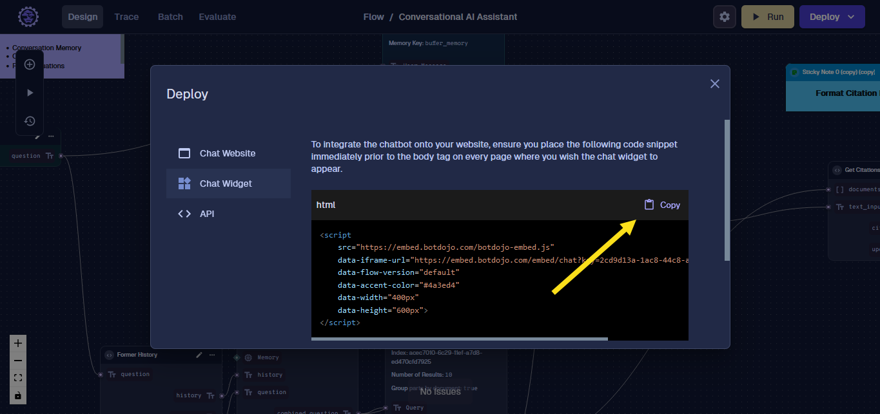
Task: Click the Get Citations node code icon
Action: [x=837, y=170]
